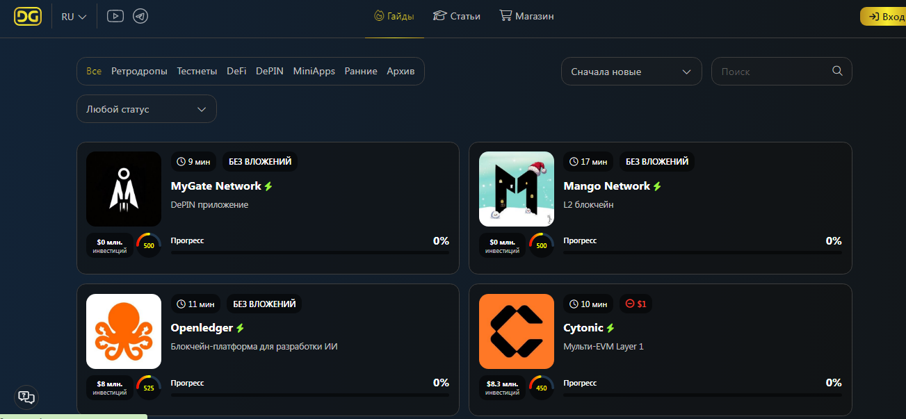Select the MiniApps filter
The image size is (906, 419).
pyautogui.click(x=314, y=71)
